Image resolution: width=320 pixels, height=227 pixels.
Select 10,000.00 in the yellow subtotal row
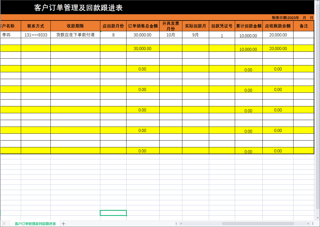pos(249,48)
